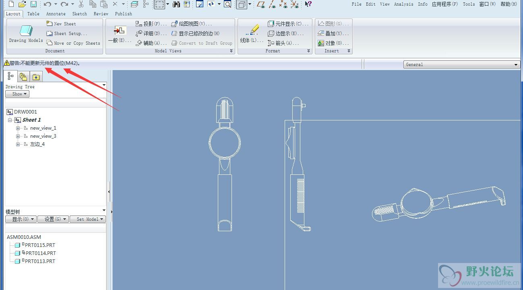Toggle coordinate system display icon
The height and width of the screenshot is (290, 523).
coord(295,4)
